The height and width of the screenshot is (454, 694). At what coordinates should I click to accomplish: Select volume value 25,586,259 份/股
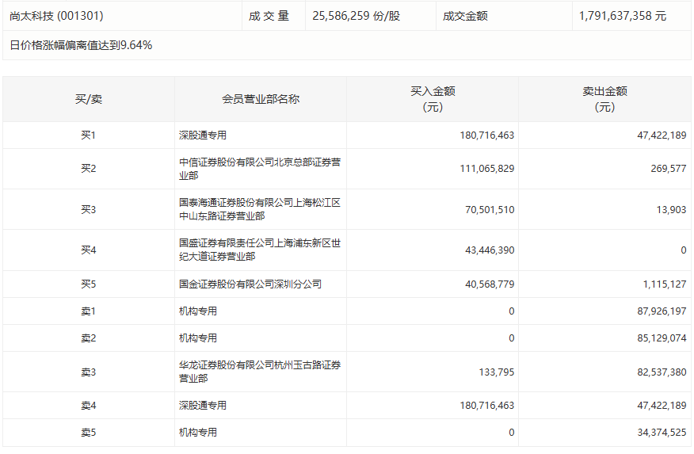(357, 16)
